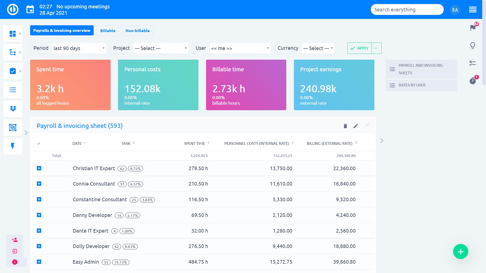The width and height of the screenshot is (486, 273).
Task: Open the Project select dropdown
Action: (x=161, y=48)
